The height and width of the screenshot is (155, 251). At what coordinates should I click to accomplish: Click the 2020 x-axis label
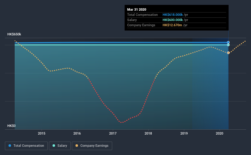(220, 133)
